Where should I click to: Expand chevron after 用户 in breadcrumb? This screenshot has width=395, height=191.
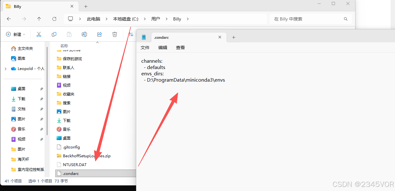tap(167, 19)
